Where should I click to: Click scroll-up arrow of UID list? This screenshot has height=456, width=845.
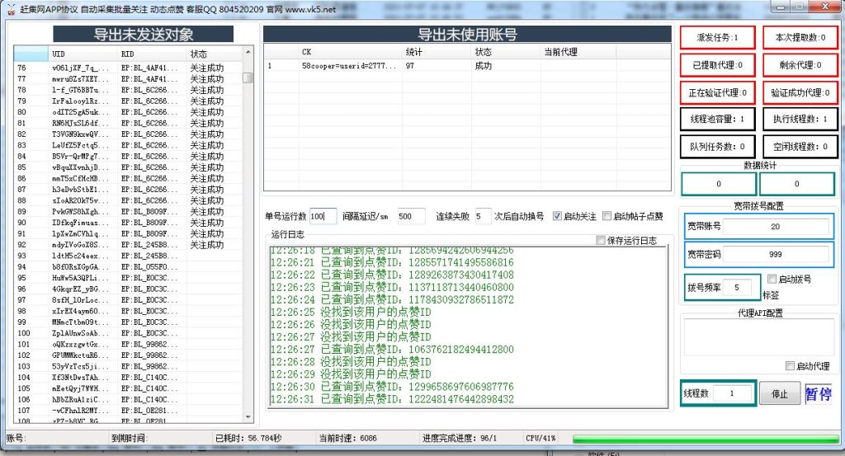tap(248, 52)
